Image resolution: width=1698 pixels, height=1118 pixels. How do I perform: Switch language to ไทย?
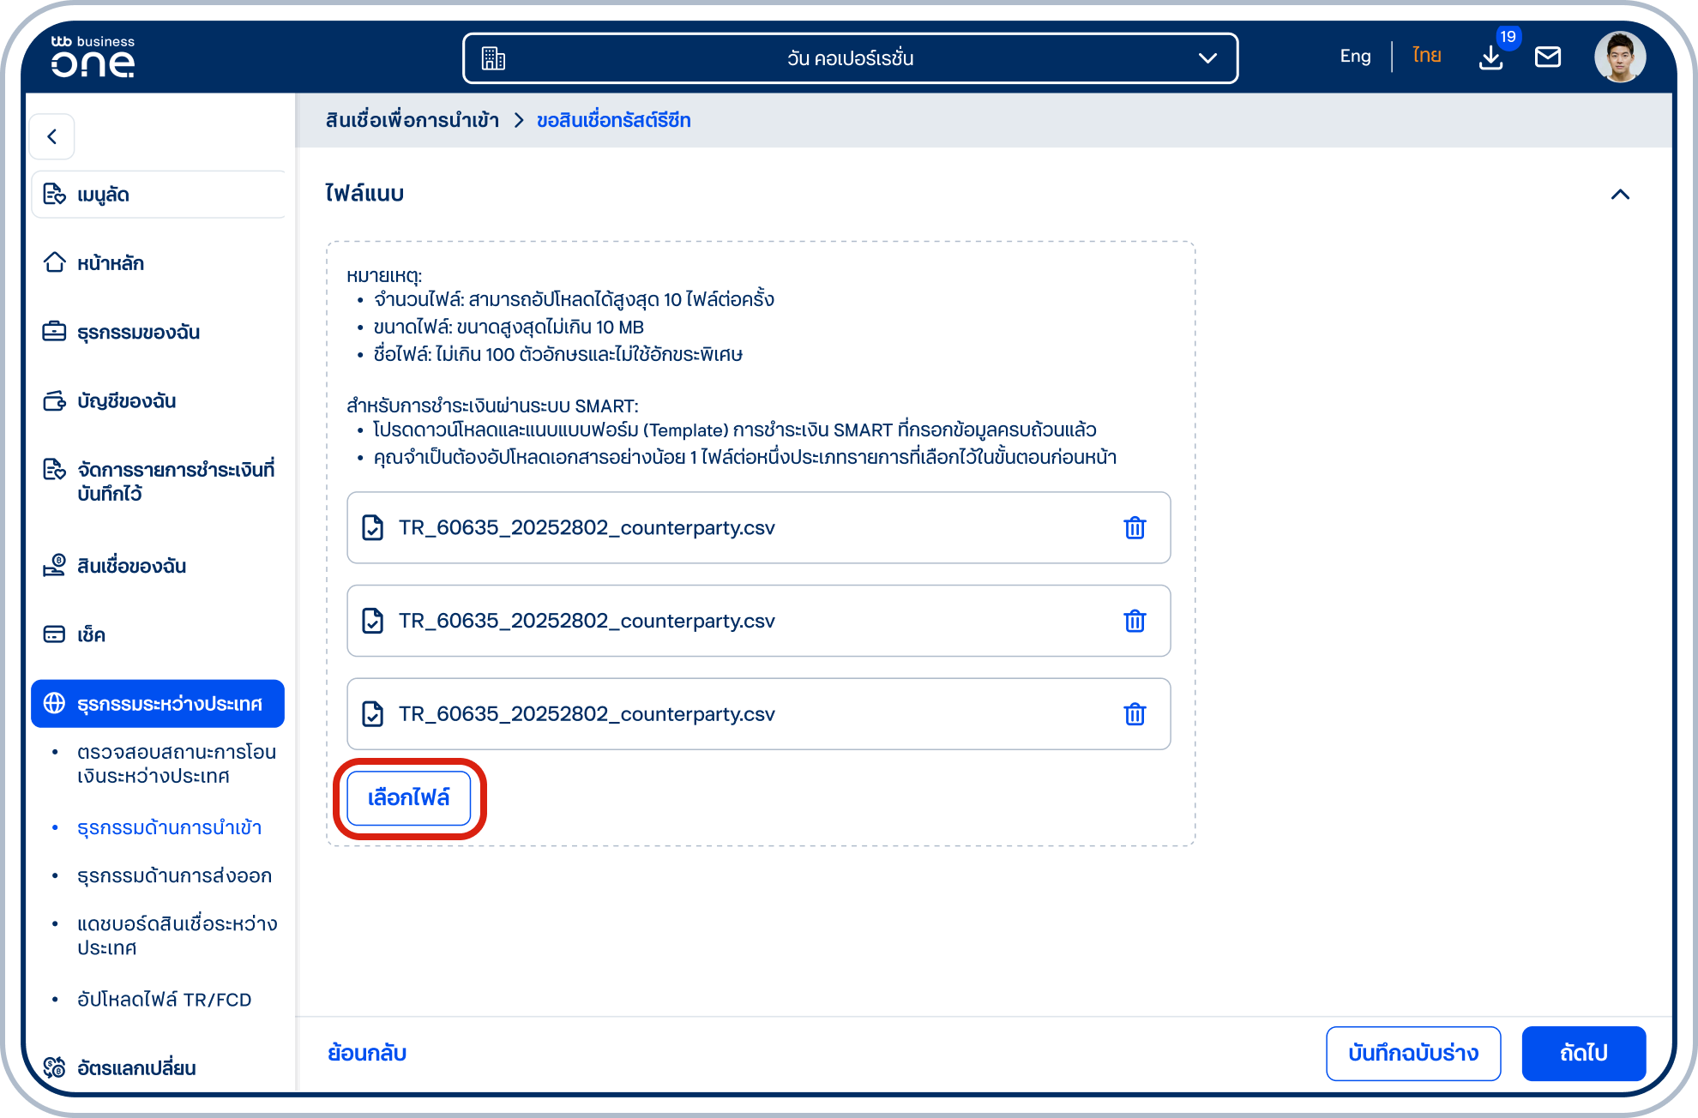[x=1427, y=57]
